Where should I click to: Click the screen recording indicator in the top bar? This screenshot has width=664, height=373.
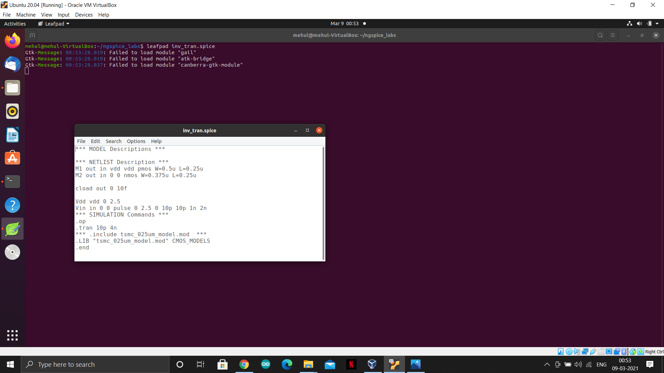(365, 23)
